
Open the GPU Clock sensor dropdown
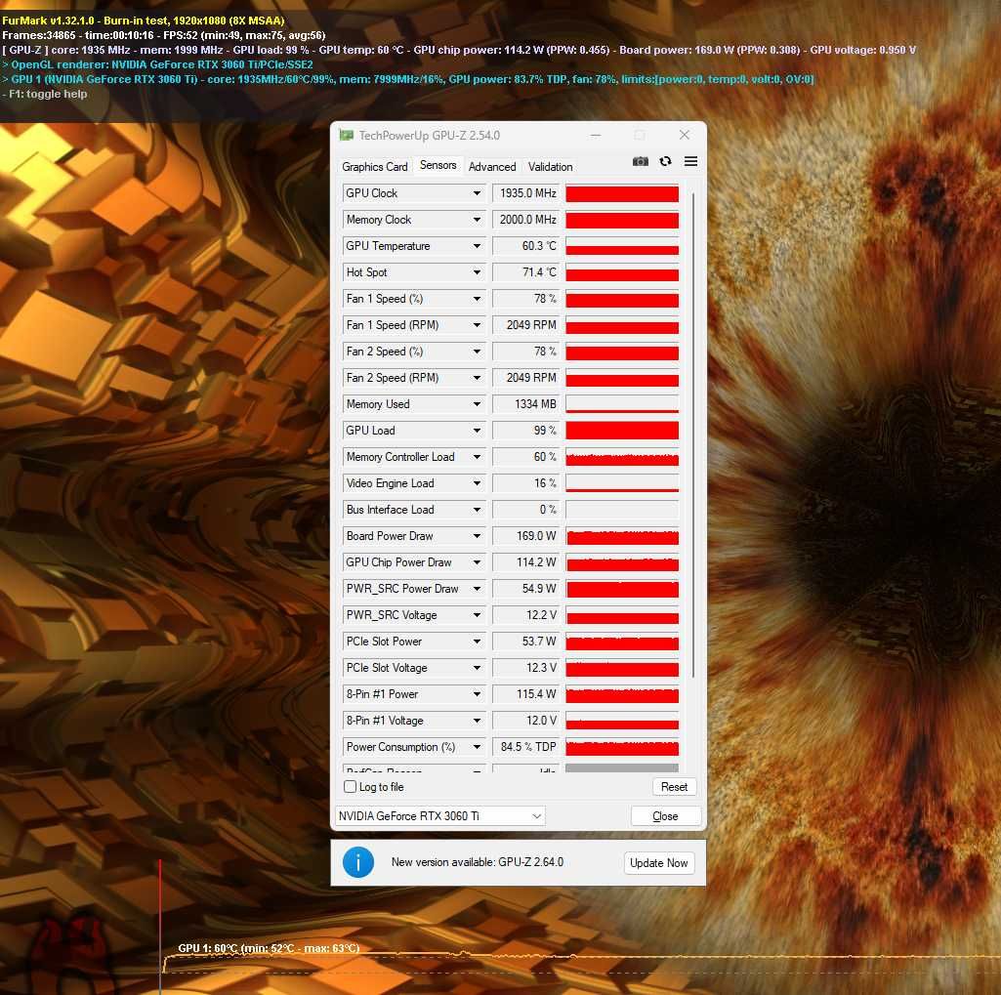pos(477,193)
